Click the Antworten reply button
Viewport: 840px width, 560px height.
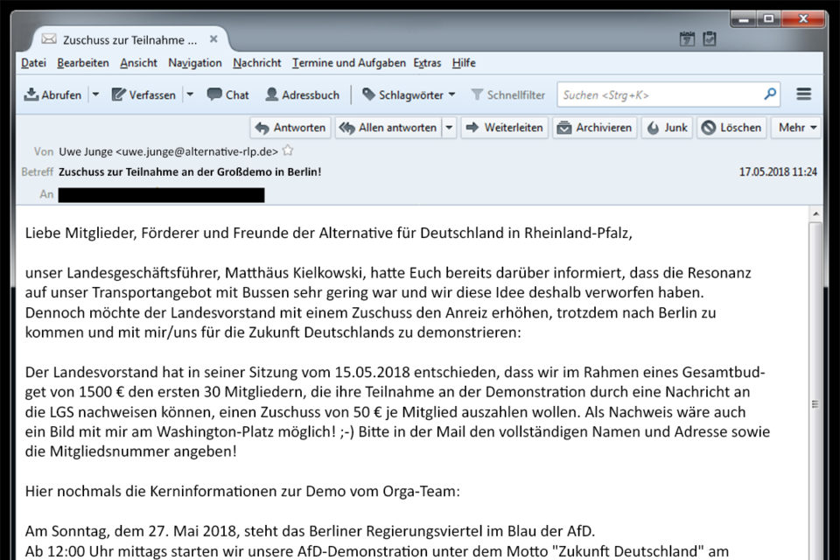[290, 128]
